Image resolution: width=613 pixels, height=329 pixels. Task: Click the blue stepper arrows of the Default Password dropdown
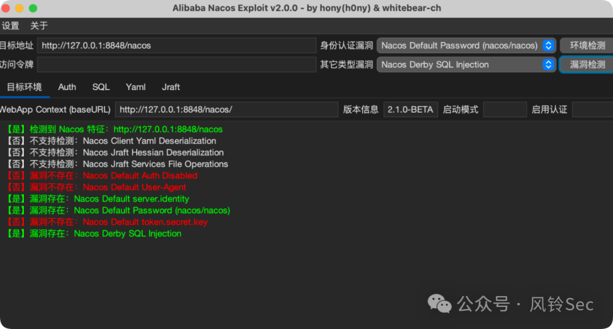[548, 46]
